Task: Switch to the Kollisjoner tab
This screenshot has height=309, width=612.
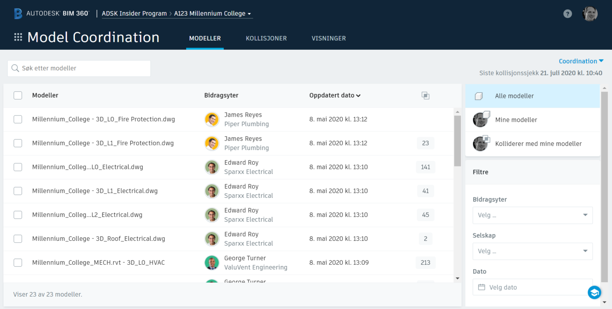Action: click(266, 39)
